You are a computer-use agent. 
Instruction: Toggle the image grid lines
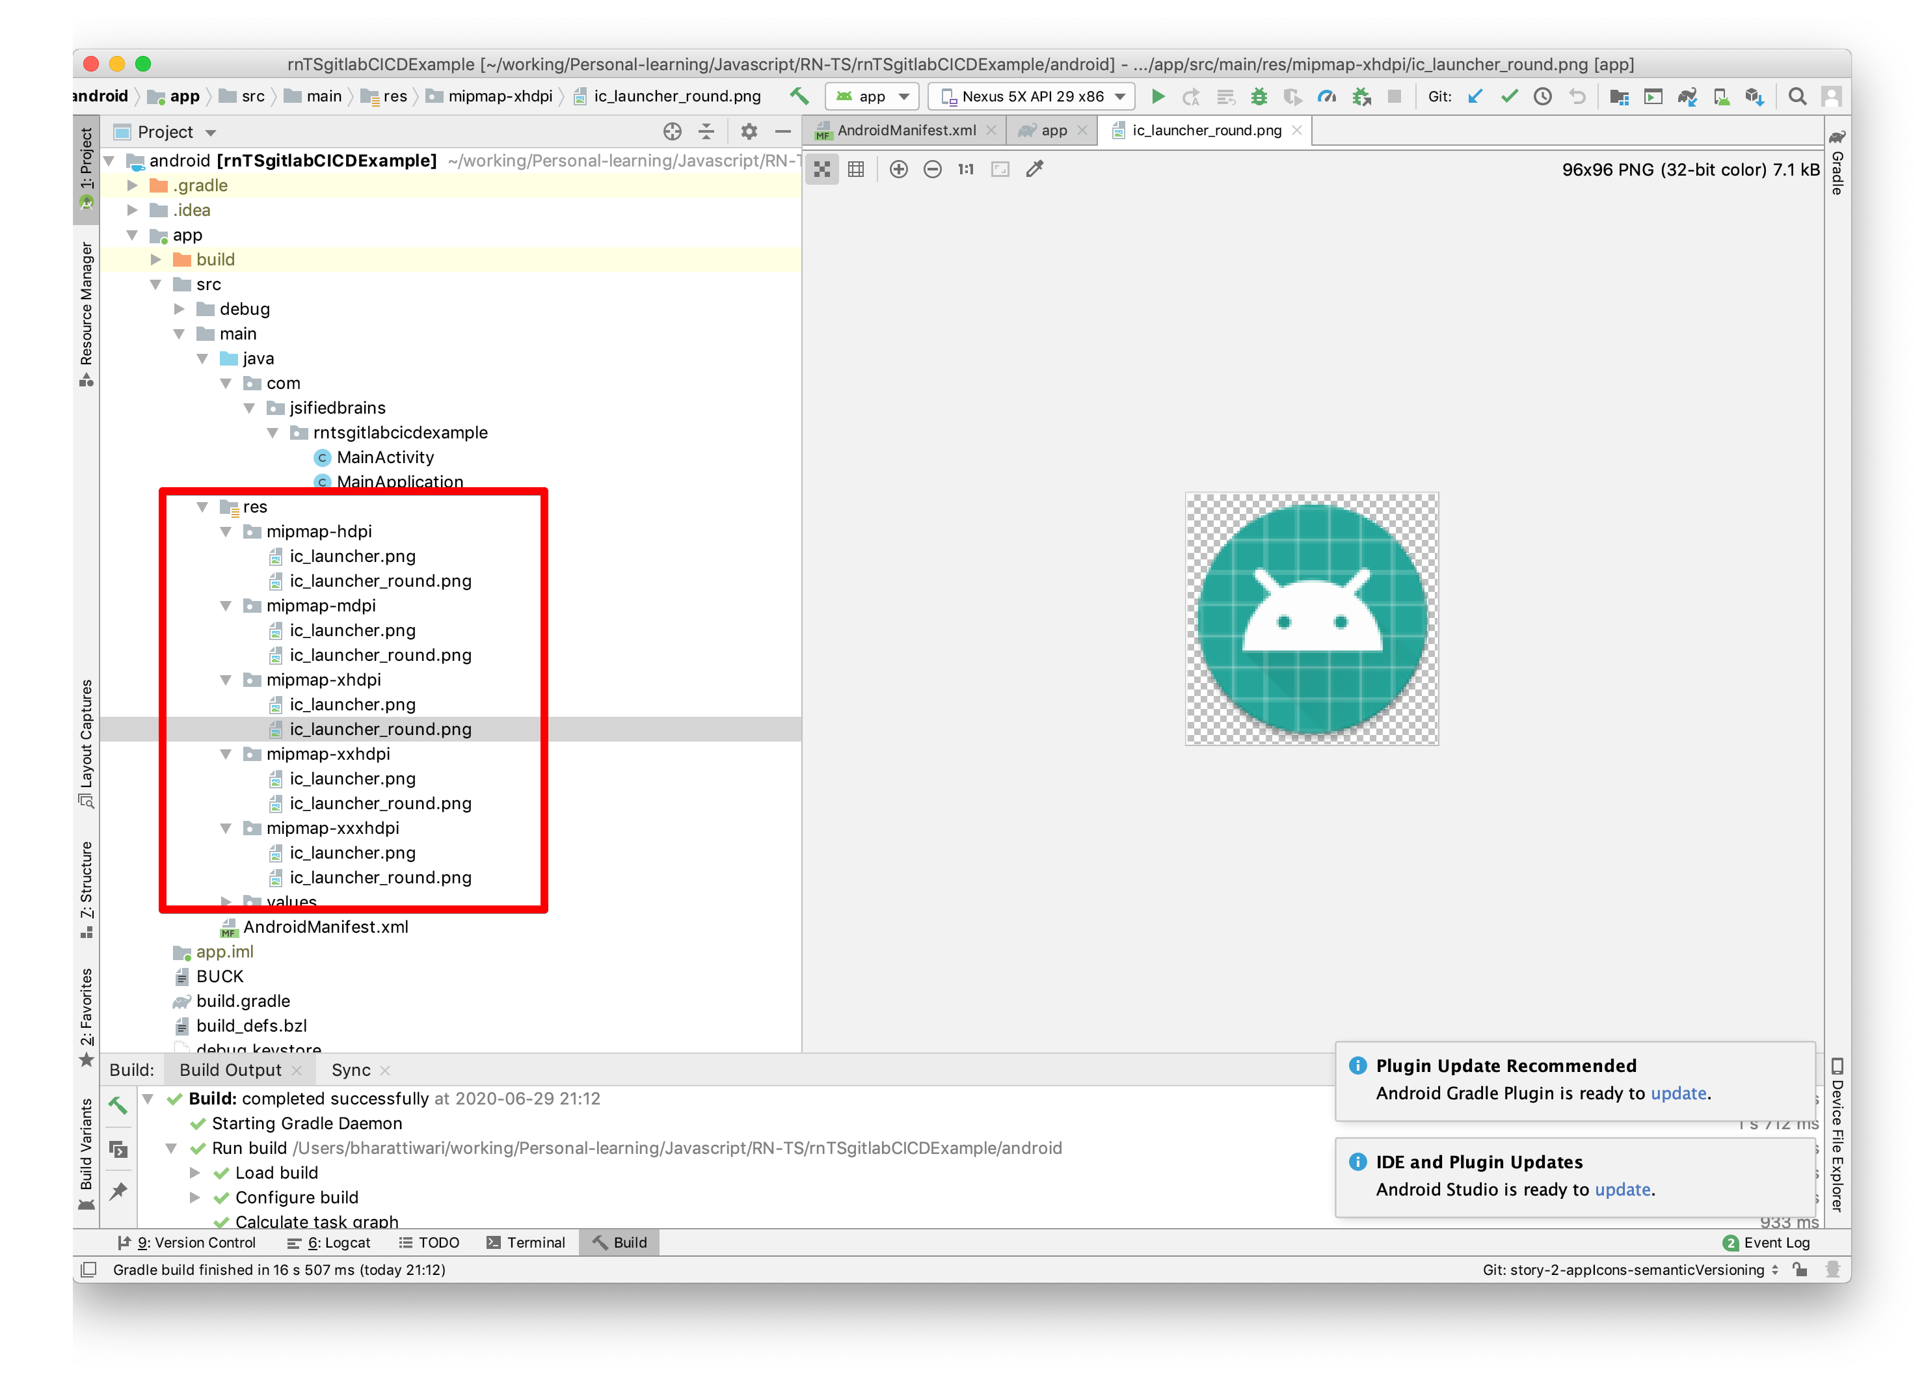point(856,169)
